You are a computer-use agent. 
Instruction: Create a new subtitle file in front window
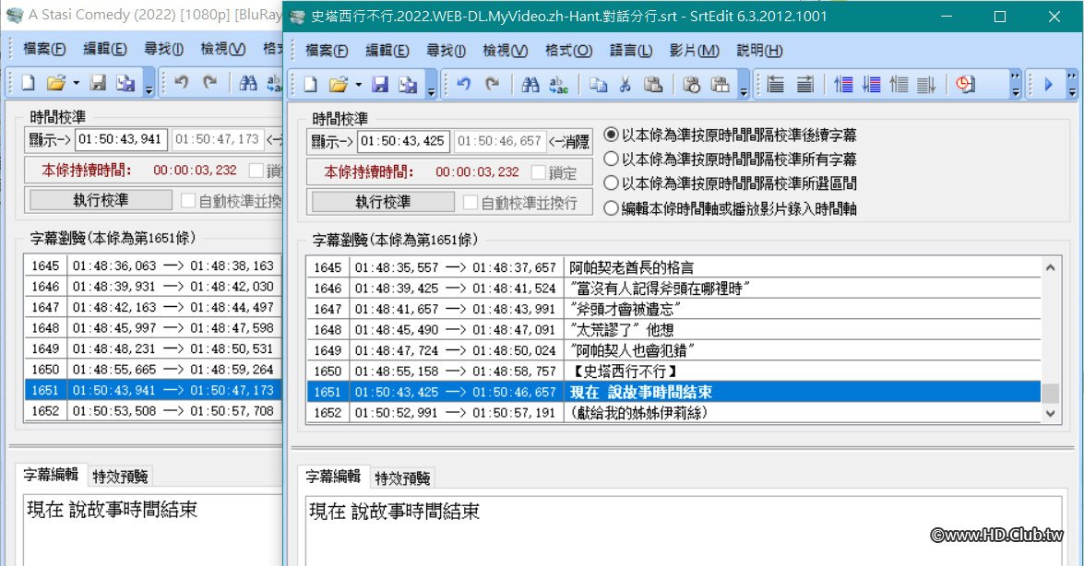pyautogui.click(x=310, y=84)
